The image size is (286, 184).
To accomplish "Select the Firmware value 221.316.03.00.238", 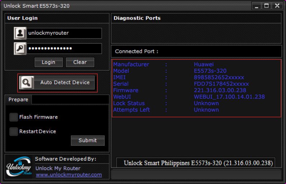I will 220,90.
